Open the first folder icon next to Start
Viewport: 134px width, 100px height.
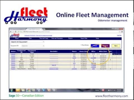(18, 90)
